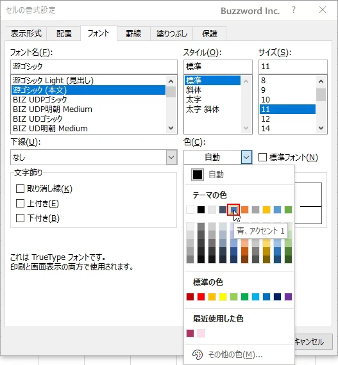Open その他の色 more colors dialog
The width and height of the screenshot is (338, 365).
click(239, 355)
